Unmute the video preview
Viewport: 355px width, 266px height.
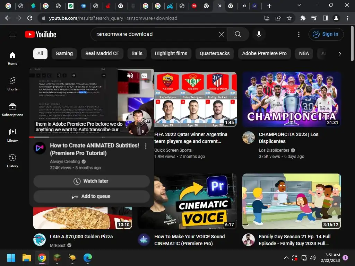(x=130, y=76)
